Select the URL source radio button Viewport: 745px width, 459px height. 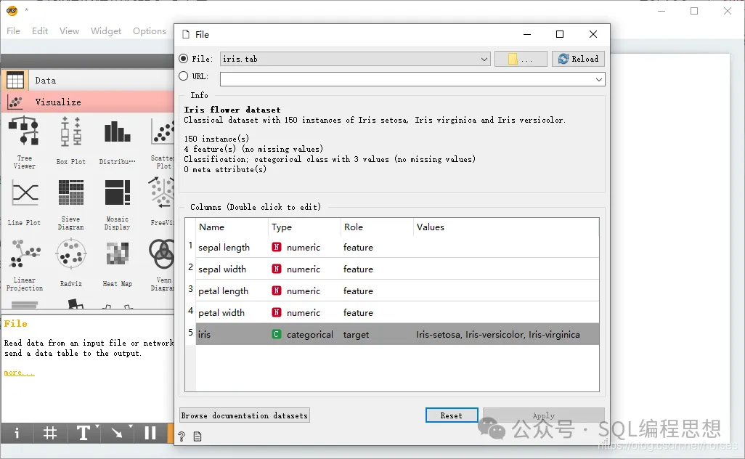click(x=184, y=76)
